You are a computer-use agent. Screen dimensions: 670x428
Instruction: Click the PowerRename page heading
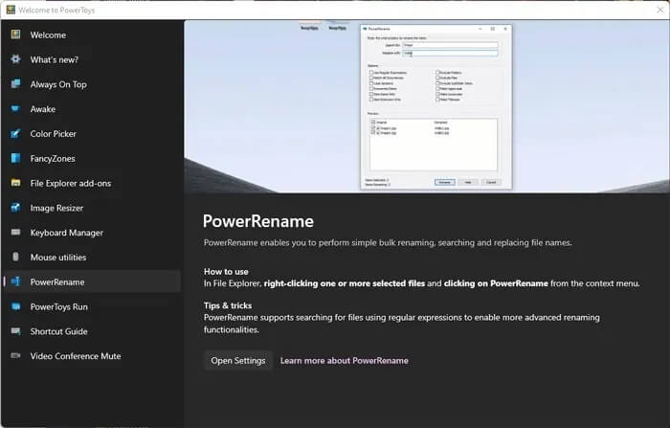coord(258,221)
